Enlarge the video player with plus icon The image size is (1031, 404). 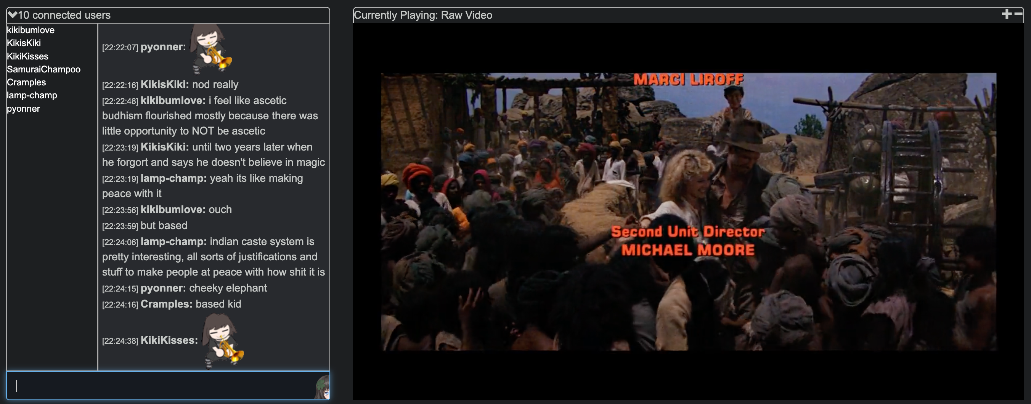click(x=1007, y=14)
